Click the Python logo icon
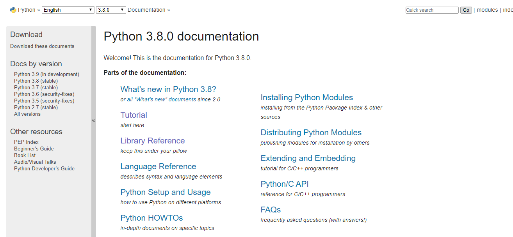 pyautogui.click(x=13, y=10)
